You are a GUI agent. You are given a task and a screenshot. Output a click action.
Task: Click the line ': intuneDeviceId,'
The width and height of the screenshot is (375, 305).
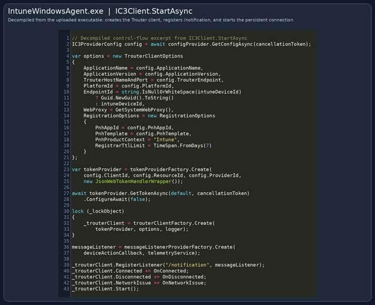tap(120, 104)
